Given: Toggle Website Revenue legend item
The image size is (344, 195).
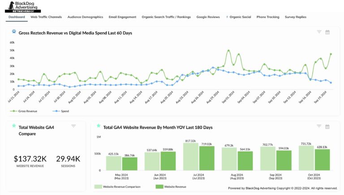Looking at the screenshot, I should coord(171,186).
